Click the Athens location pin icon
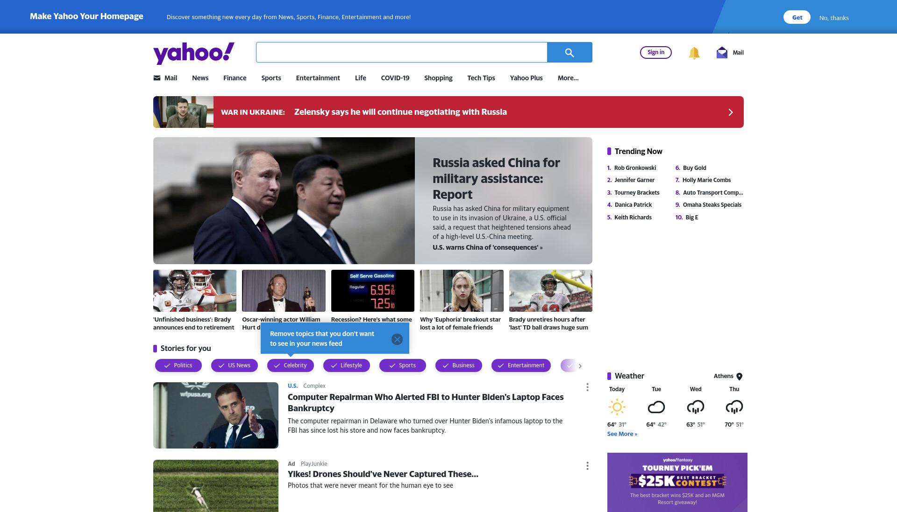This screenshot has width=897, height=512. [x=739, y=377]
